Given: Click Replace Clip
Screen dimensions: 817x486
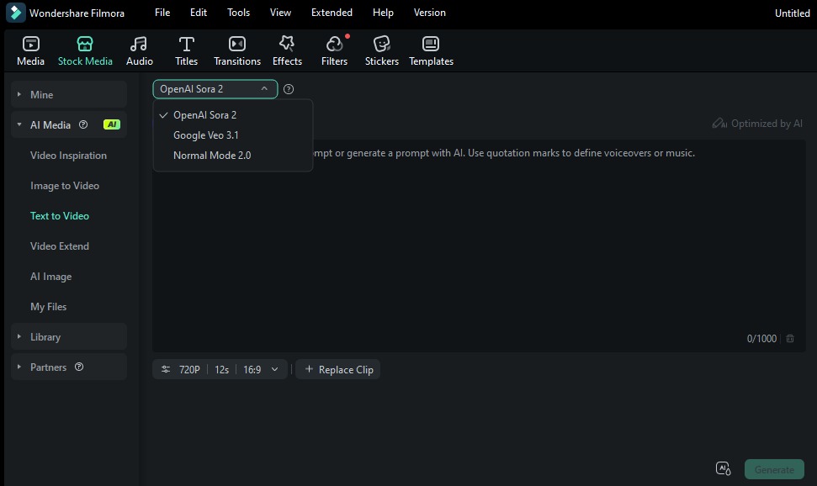Looking at the screenshot, I should tap(337, 369).
